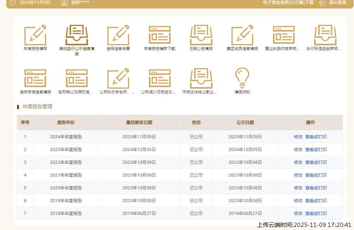Click 电子营业执照(公示版)下载 link
This screenshot has height=230, width=354.
click(288, 3)
